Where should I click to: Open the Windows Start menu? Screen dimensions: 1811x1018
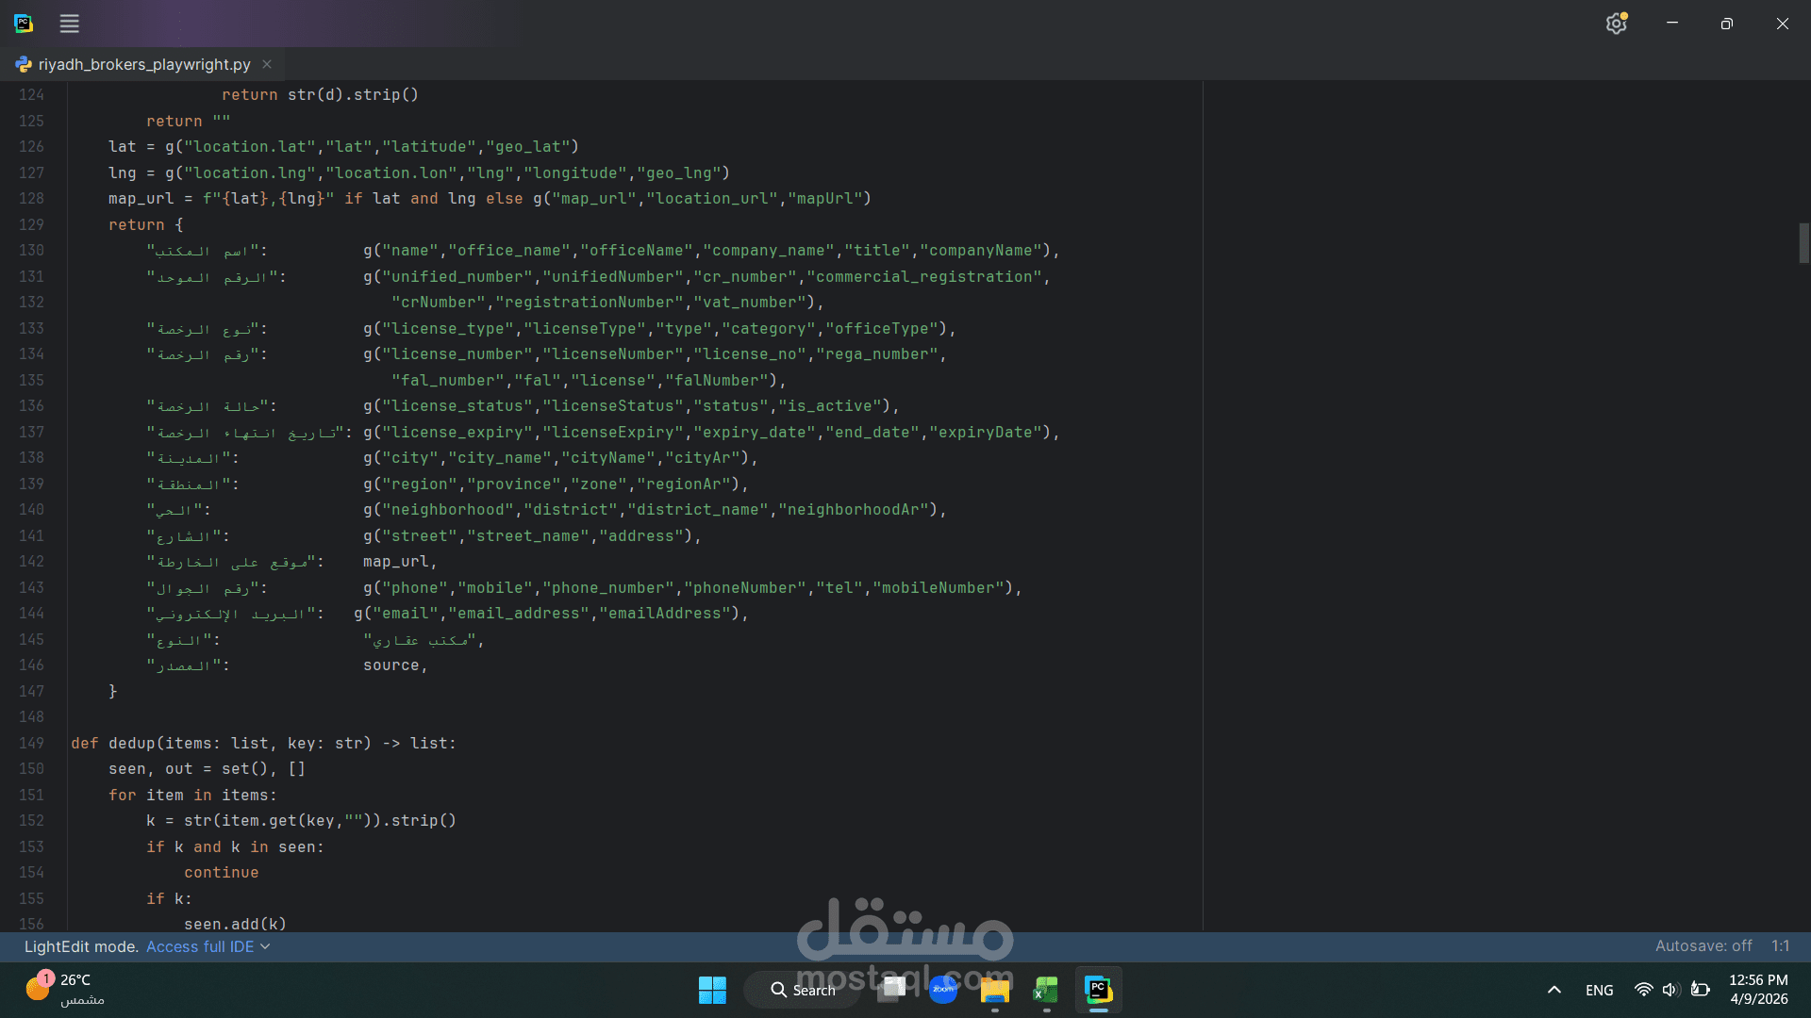[x=712, y=990]
